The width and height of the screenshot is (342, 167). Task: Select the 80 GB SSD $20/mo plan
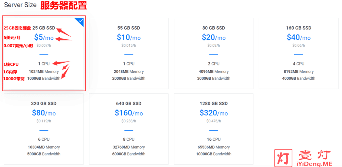pos(213,53)
